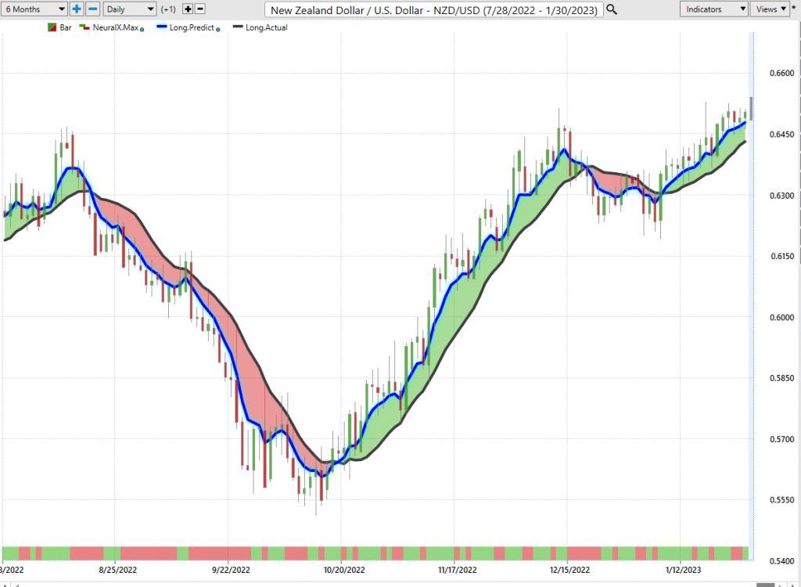
Task: Click the 12/15/2022 date axis label
Action: pos(569,570)
